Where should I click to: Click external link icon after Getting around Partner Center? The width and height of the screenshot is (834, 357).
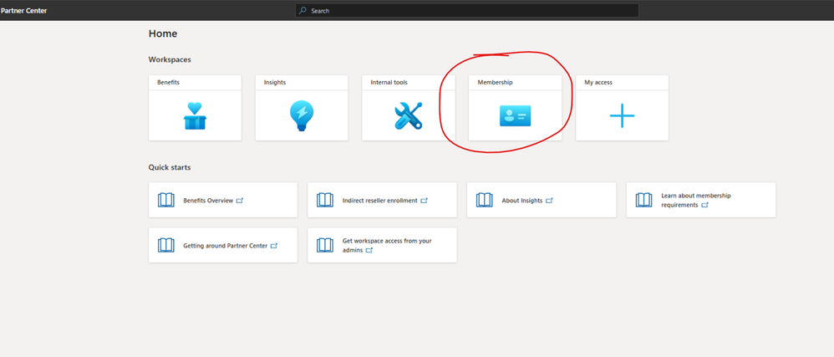[x=274, y=246]
